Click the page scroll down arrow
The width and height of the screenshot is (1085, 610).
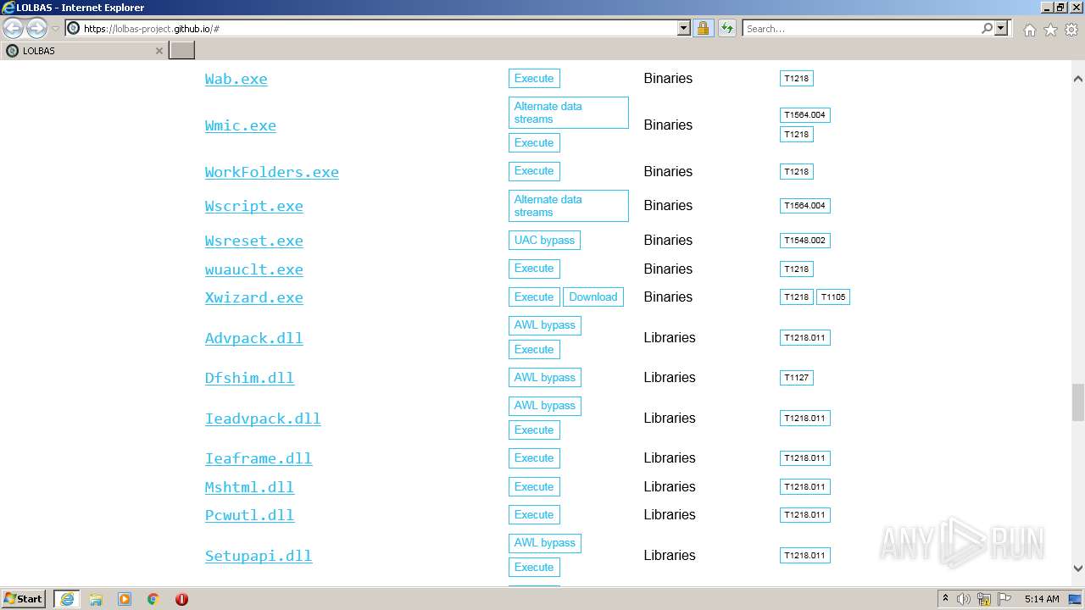coord(1077,568)
